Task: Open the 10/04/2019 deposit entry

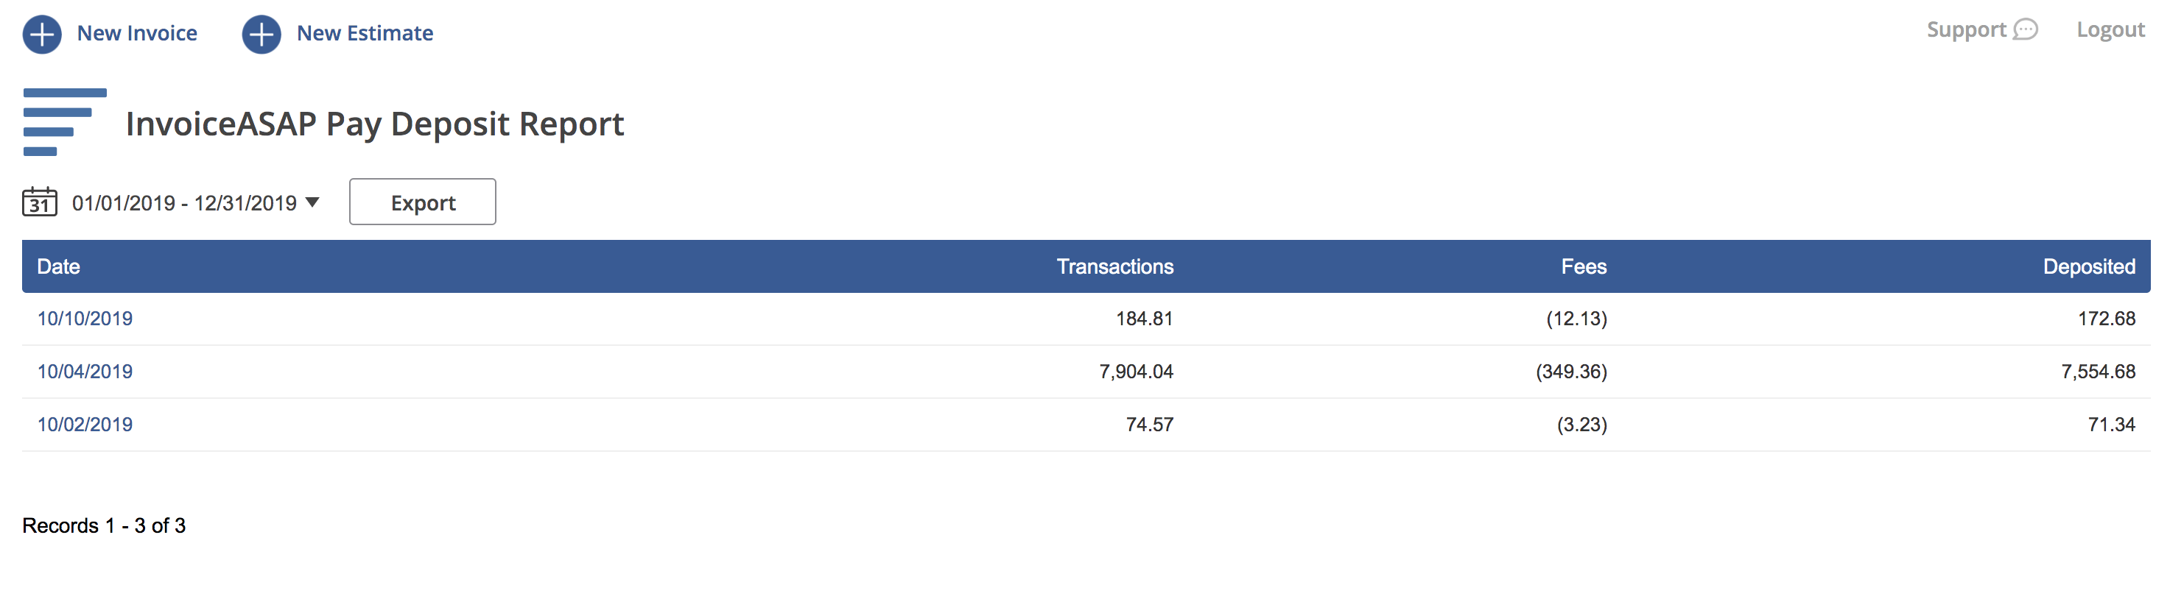Action: click(x=85, y=372)
